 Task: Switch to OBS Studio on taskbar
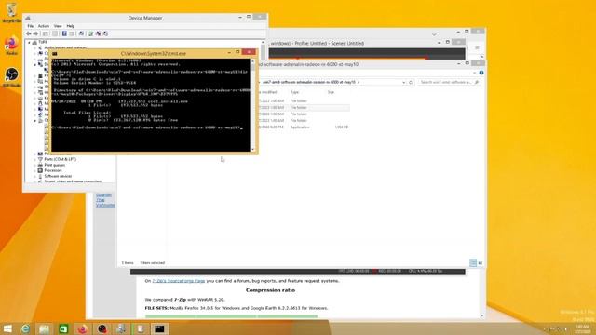coord(102,328)
